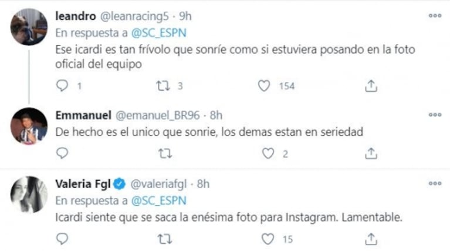This screenshot has height=251, width=450.
Task: Retweet Emmanuel's tweet
Action: 165,153
